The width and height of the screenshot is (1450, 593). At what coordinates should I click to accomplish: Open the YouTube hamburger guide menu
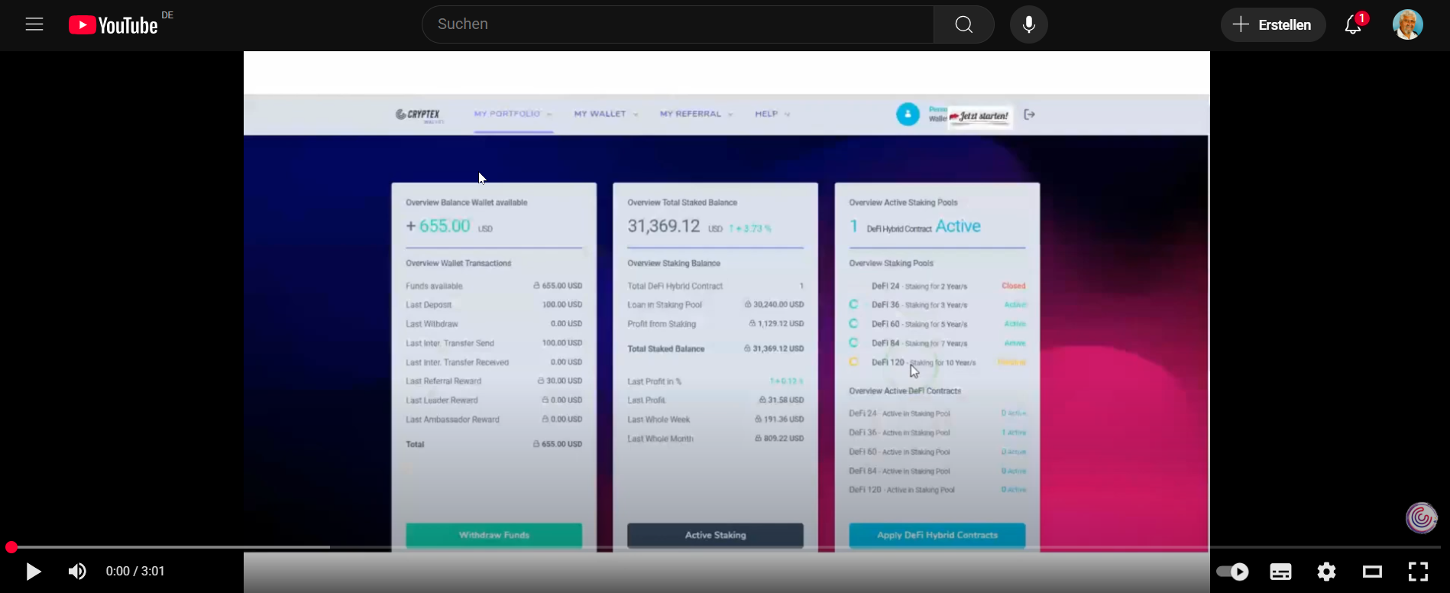(x=34, y=24)
